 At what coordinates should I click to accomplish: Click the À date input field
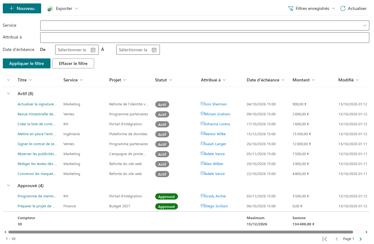click(x=138, y=50)
